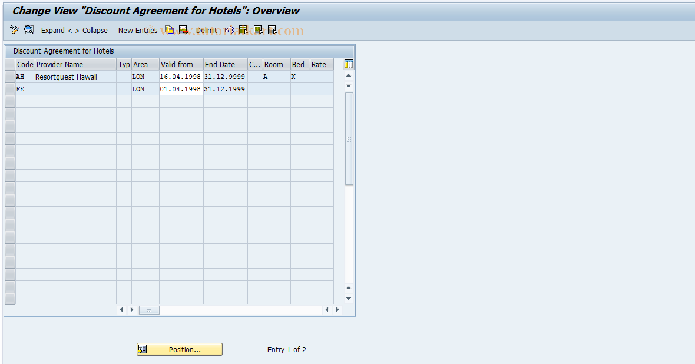Click the Code column header

coord(25,64)
